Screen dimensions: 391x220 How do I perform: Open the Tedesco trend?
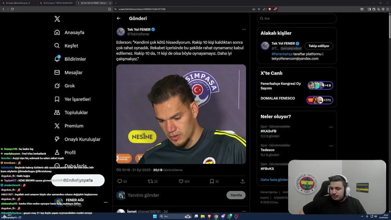[x=268, y=150]
